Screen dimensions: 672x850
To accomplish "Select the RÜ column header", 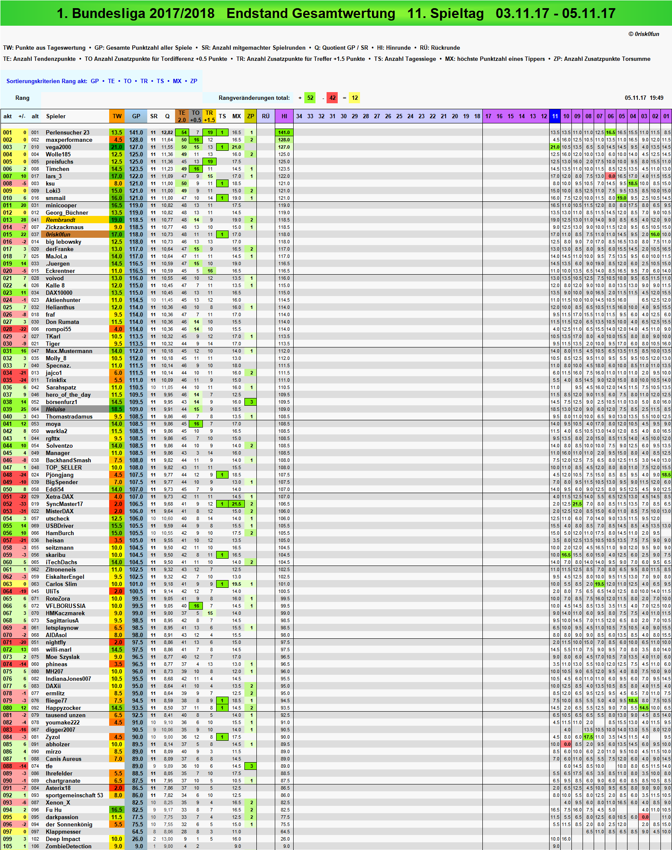I will click(266, 116).
